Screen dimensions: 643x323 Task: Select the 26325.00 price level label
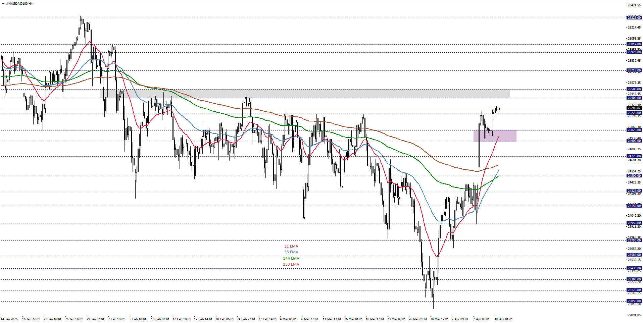coord(635,18)
